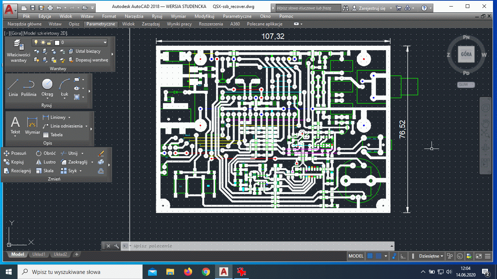
Task: Select the Linia (line) drawing tool
Action: (x=13, y=88)
